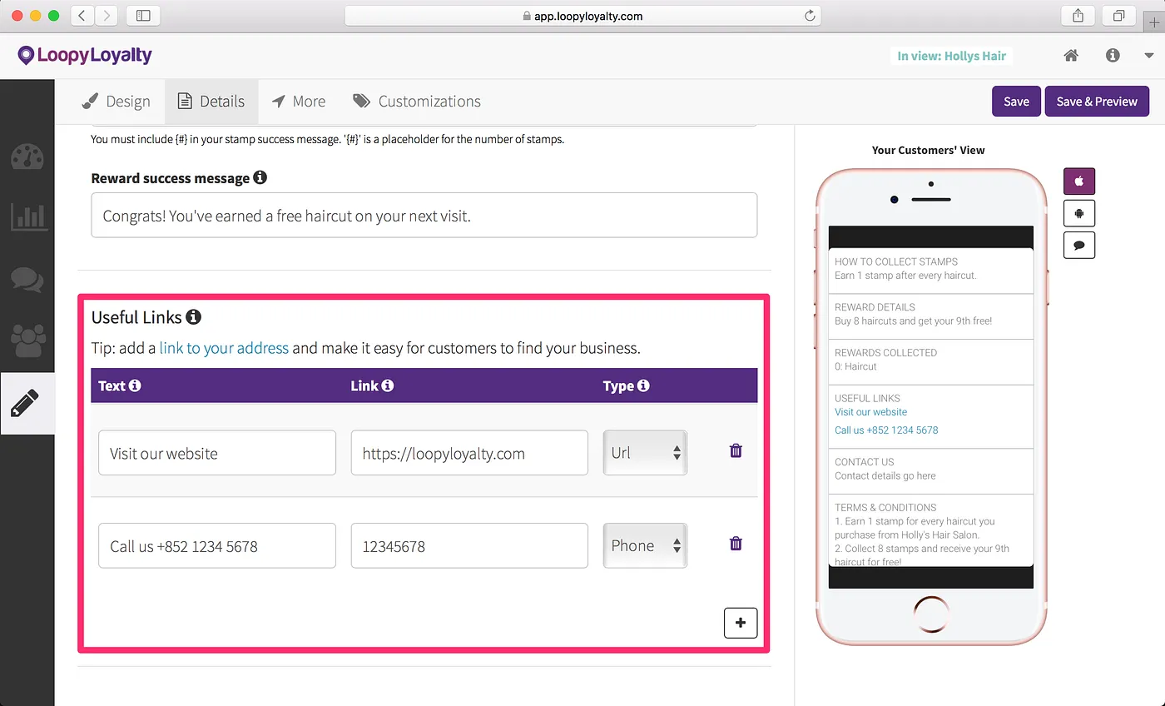Edit the https://loopyloyalty.com link field

(x=469, y=453)
